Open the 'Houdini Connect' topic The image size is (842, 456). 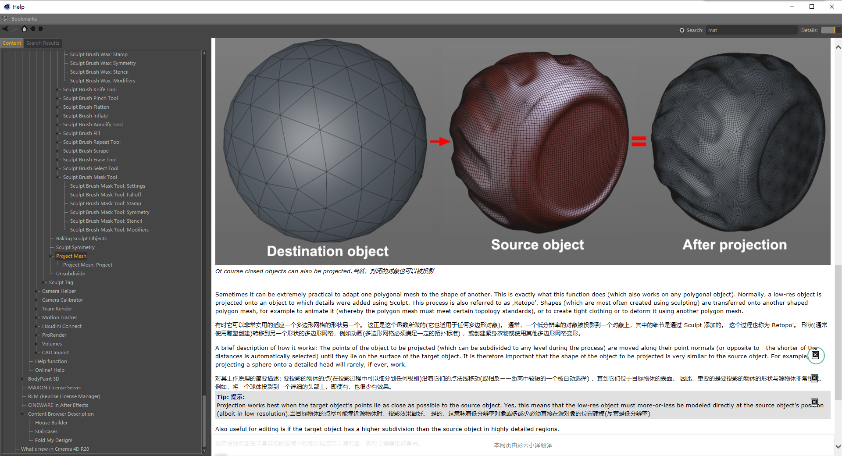pos(62,326)
